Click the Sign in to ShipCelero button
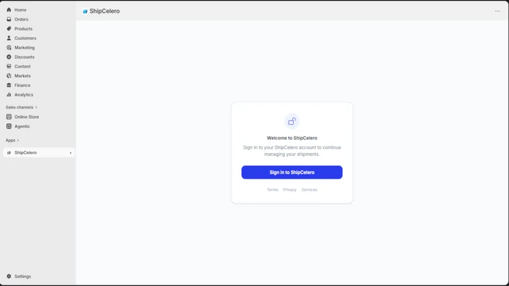 (x=292, y=172)
